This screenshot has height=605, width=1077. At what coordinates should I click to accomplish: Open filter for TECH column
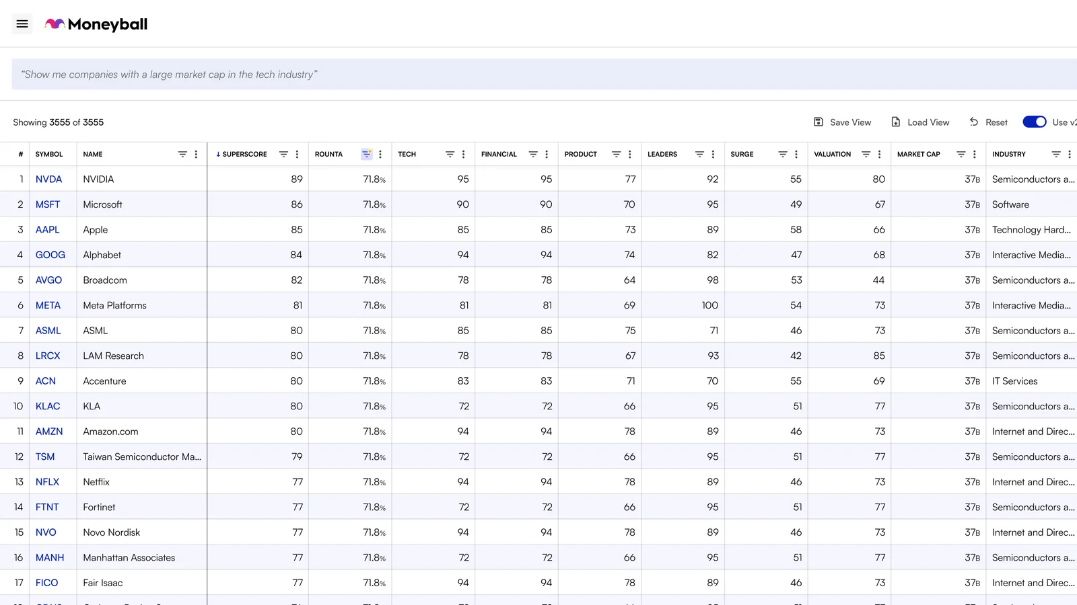click(x=450, y=155)
